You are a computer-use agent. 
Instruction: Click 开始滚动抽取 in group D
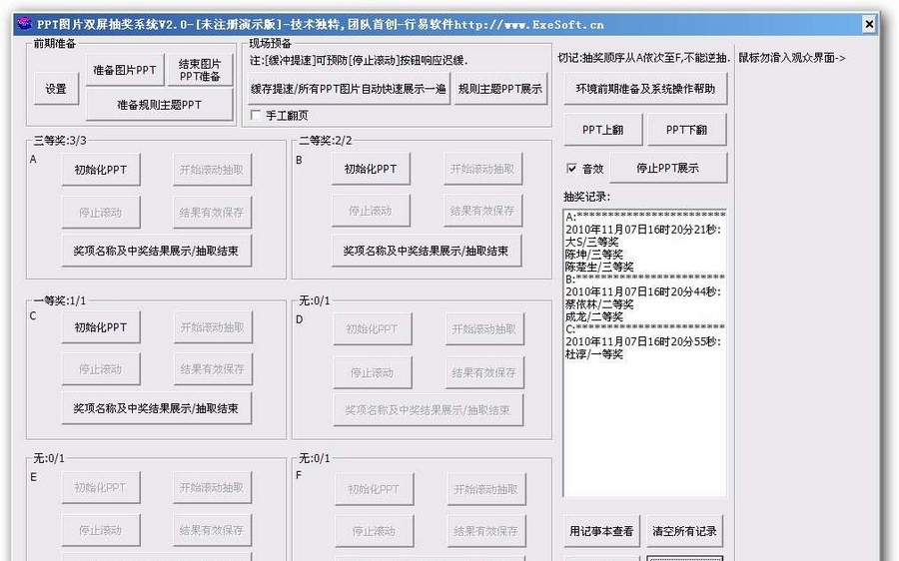(x=484, y=329)
